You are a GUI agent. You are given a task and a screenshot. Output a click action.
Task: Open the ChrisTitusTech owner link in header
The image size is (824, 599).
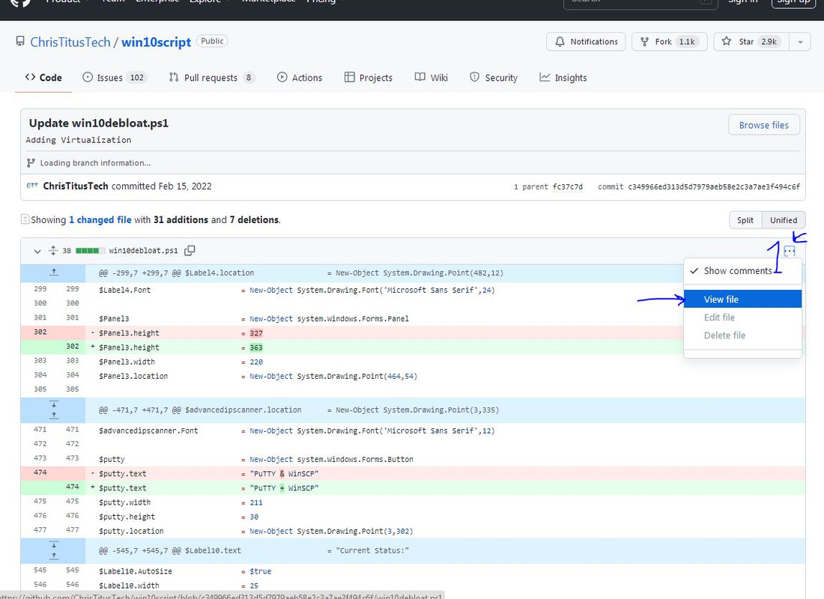point(70,42)
